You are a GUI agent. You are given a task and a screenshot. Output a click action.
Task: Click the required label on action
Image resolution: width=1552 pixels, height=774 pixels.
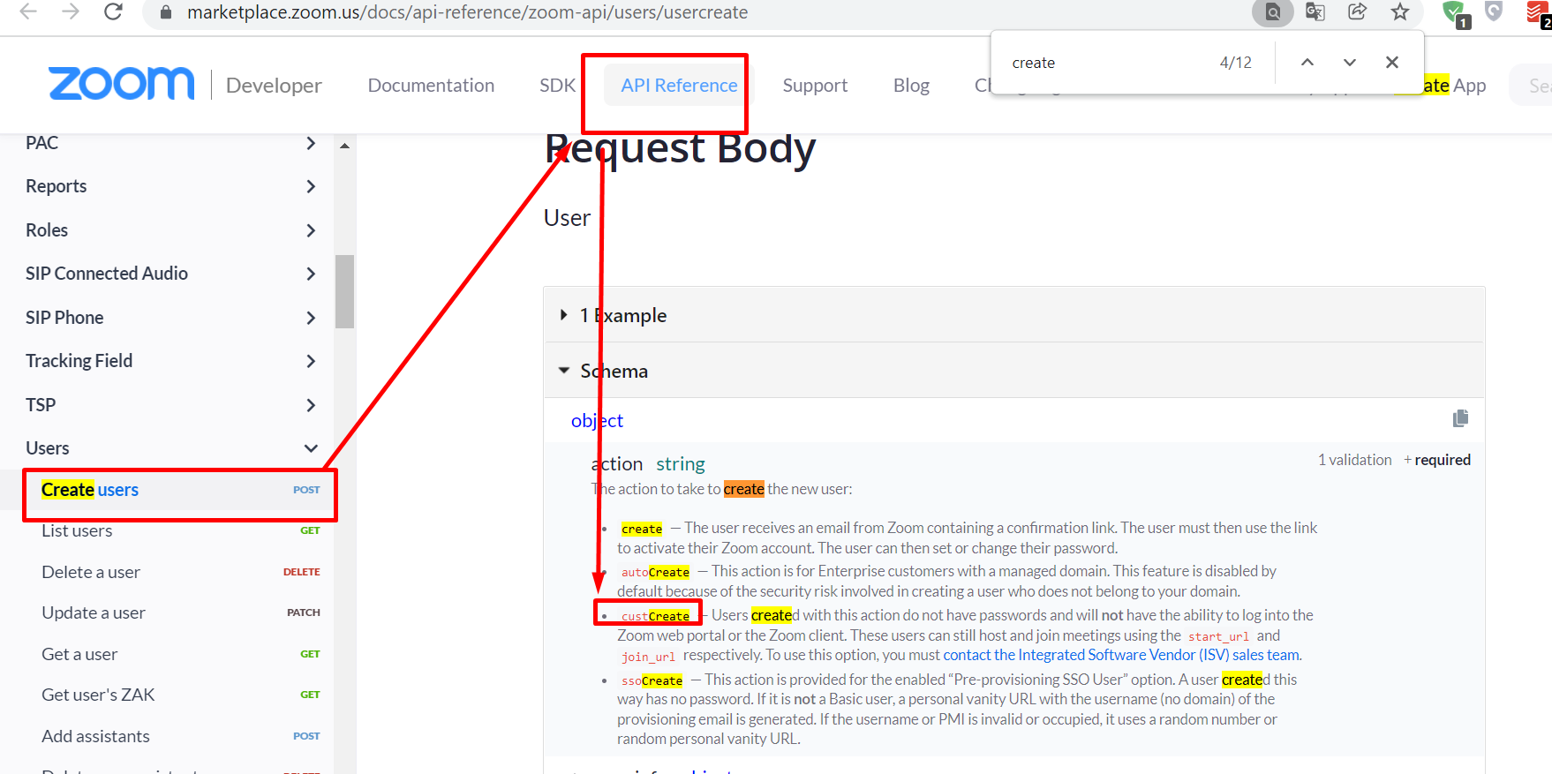(1443, 460)
